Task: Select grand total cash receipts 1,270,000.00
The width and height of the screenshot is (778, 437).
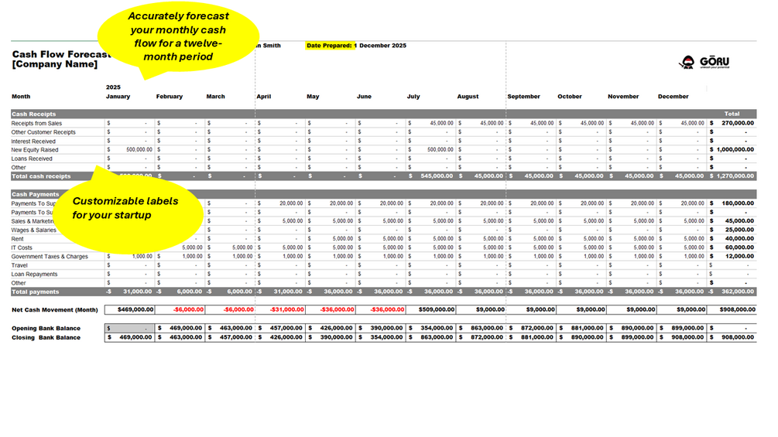Action: click(x=732, y=176)
